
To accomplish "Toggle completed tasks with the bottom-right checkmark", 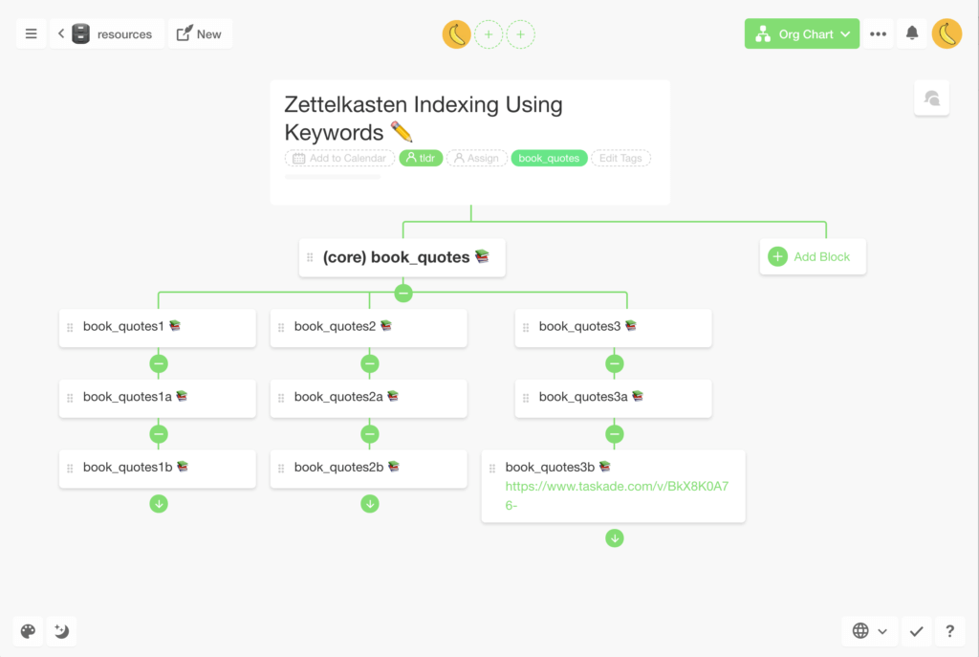I will pos(916,631).
